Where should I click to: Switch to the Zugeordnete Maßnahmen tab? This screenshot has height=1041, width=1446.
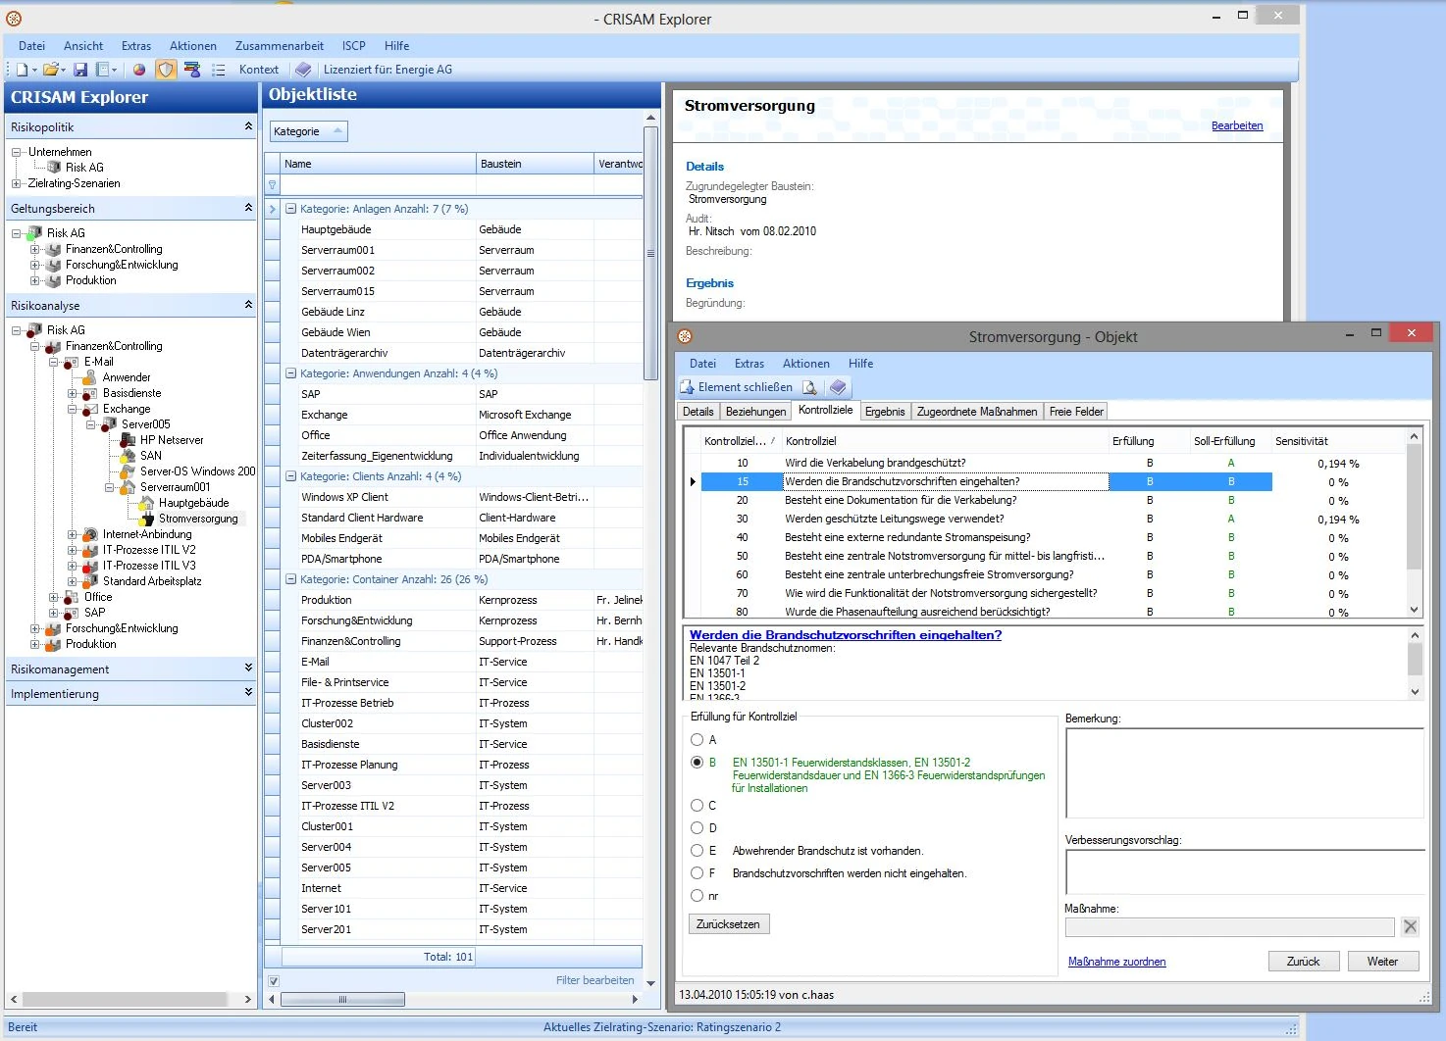pyautogui.click(x=976, y=412)
